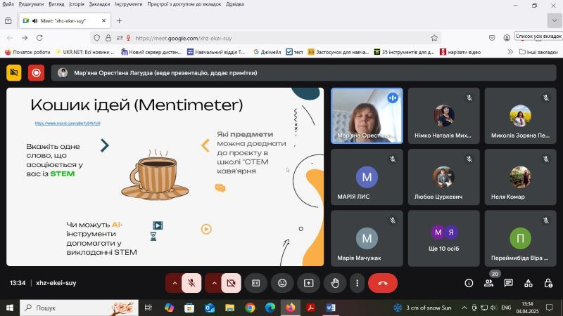Open the list all tabs dropdown
The image size is (563, 316).
click(x=555, y=21)
